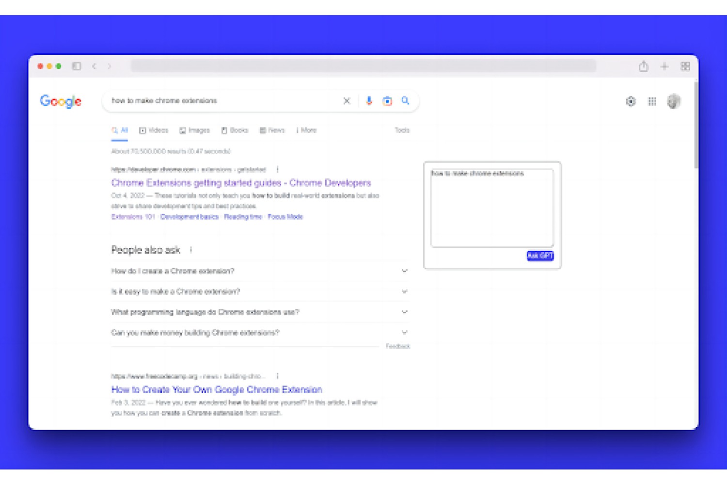Screen dimensions: 727x485
Task: Select the All results tab
Action: [120, 130]
